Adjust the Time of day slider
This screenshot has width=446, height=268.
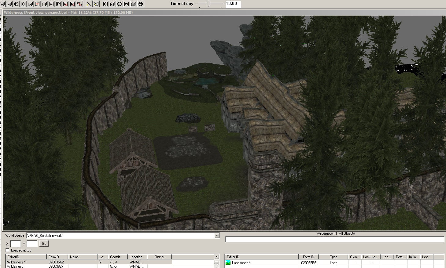(209, 3)
